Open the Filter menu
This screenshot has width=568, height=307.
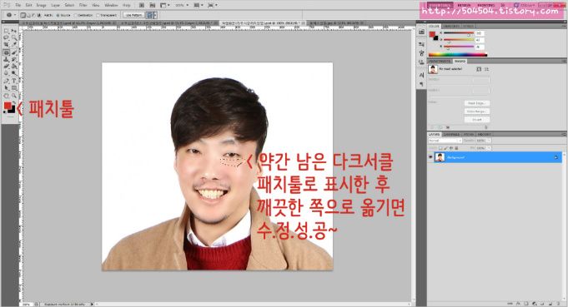83,6
